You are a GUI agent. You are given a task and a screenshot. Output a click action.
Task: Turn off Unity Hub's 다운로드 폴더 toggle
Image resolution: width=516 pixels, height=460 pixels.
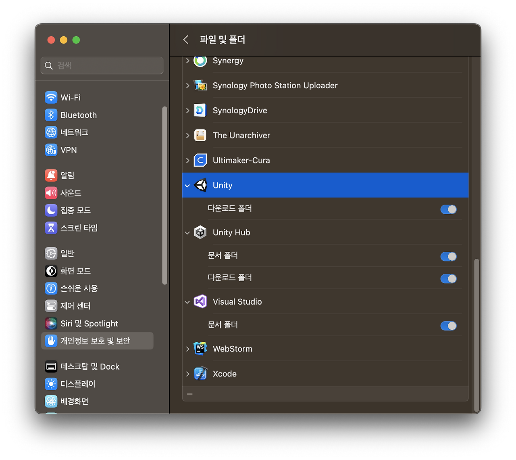pos(449,279)
